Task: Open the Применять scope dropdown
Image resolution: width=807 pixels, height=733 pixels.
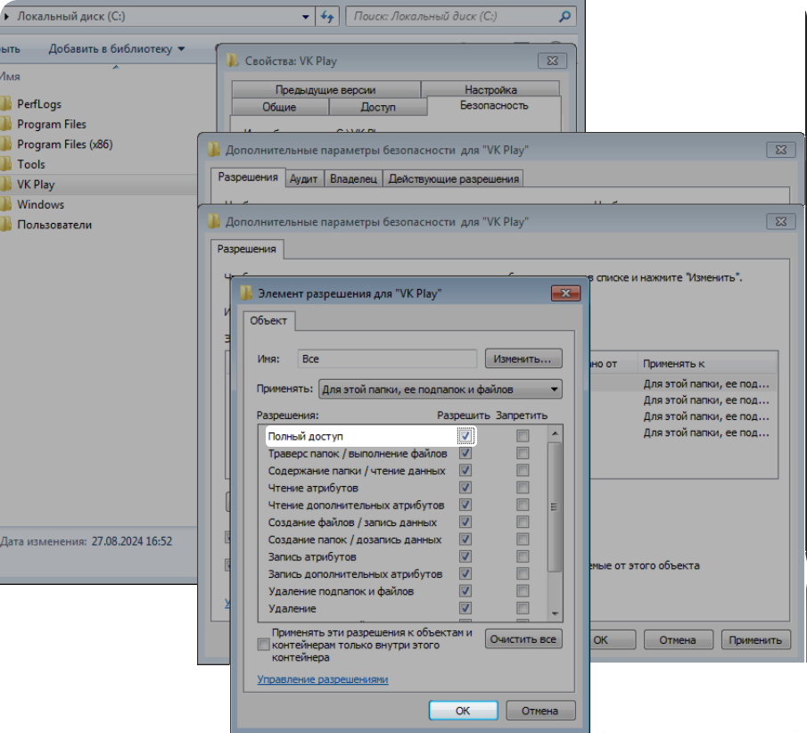Action: [x=440, y=389]
